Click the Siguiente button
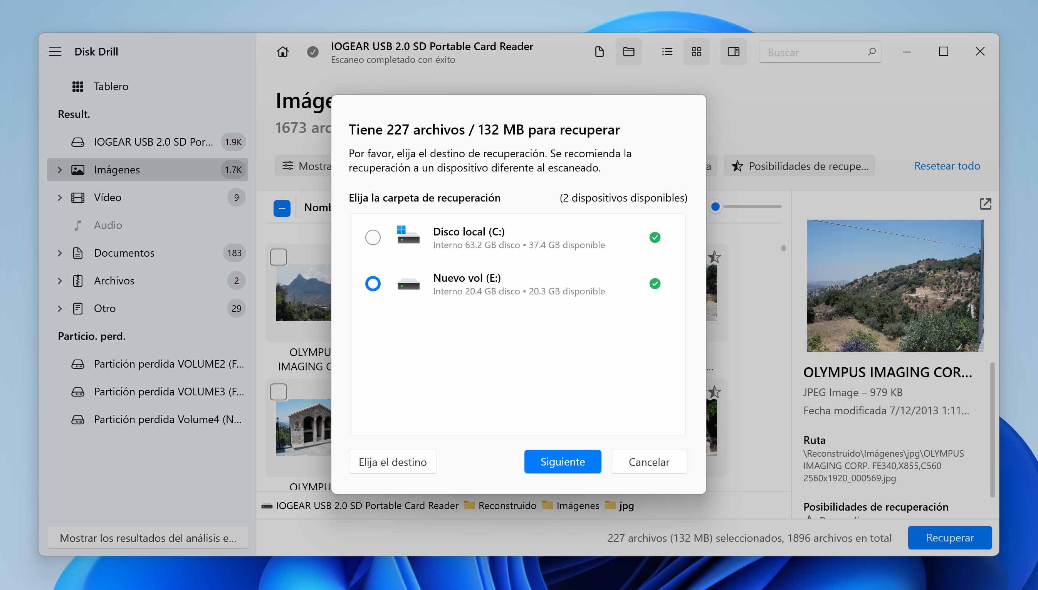The height and width of the screenshot is (590, 1038). pyautogui.click(x=563, y=462)
